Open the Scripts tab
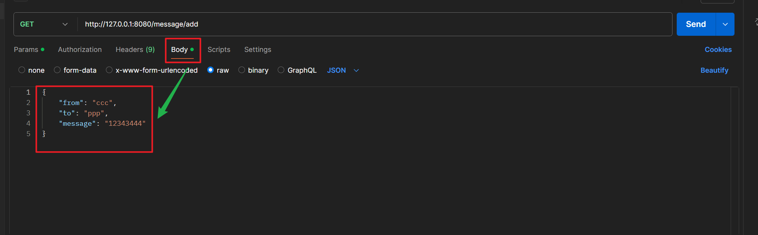Viewport: 758px width, 235px height. [x=219, y=50]
